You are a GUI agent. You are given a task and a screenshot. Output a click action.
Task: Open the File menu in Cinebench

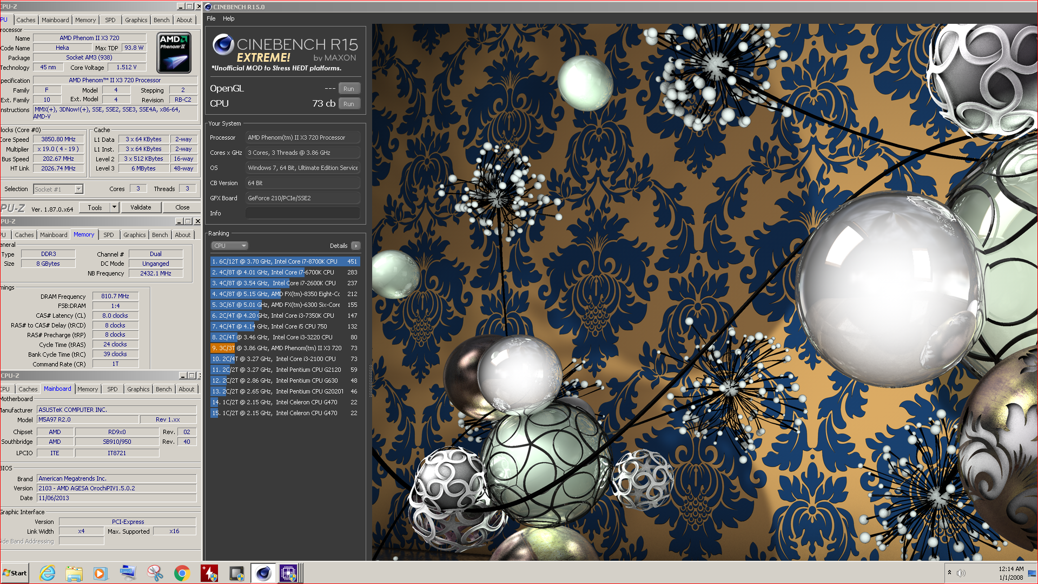[211, 18]
